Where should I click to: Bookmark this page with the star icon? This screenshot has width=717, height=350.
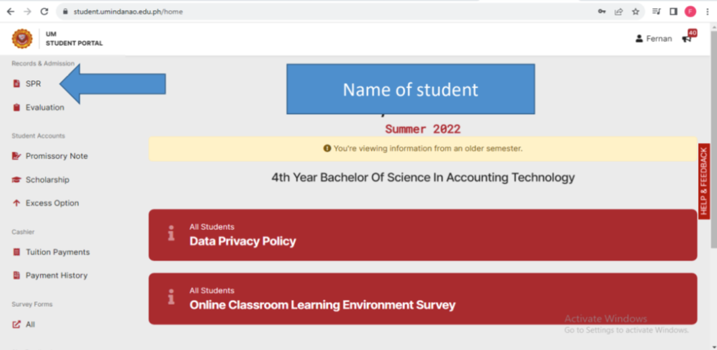[635, 12]
